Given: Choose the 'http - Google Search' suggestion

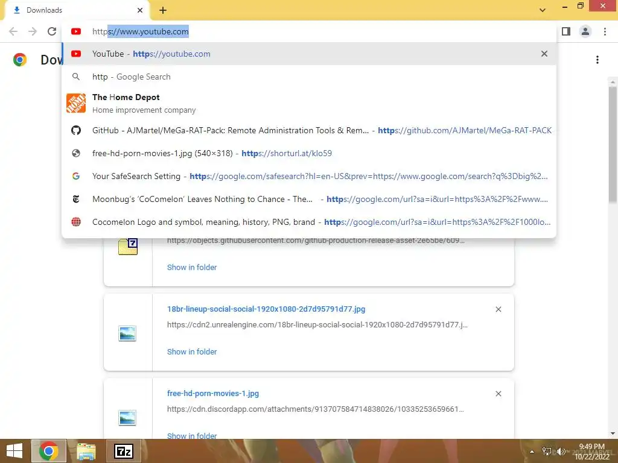Looking at the screenshot, I should [x=309, y=77].
